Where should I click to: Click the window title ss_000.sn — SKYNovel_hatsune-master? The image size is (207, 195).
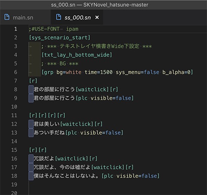coord(100,5)
